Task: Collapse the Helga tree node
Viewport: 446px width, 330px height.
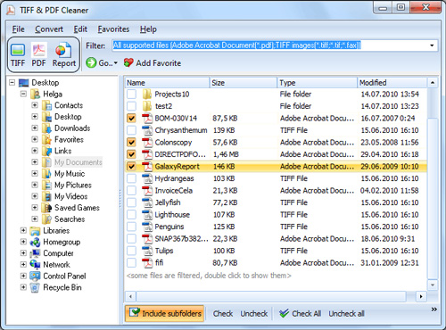Action: point(23,94)
